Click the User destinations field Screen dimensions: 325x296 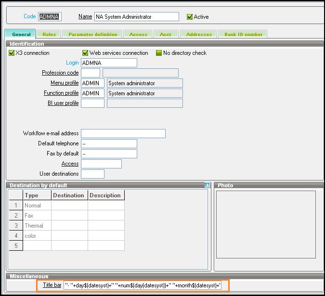coord(92,174)
